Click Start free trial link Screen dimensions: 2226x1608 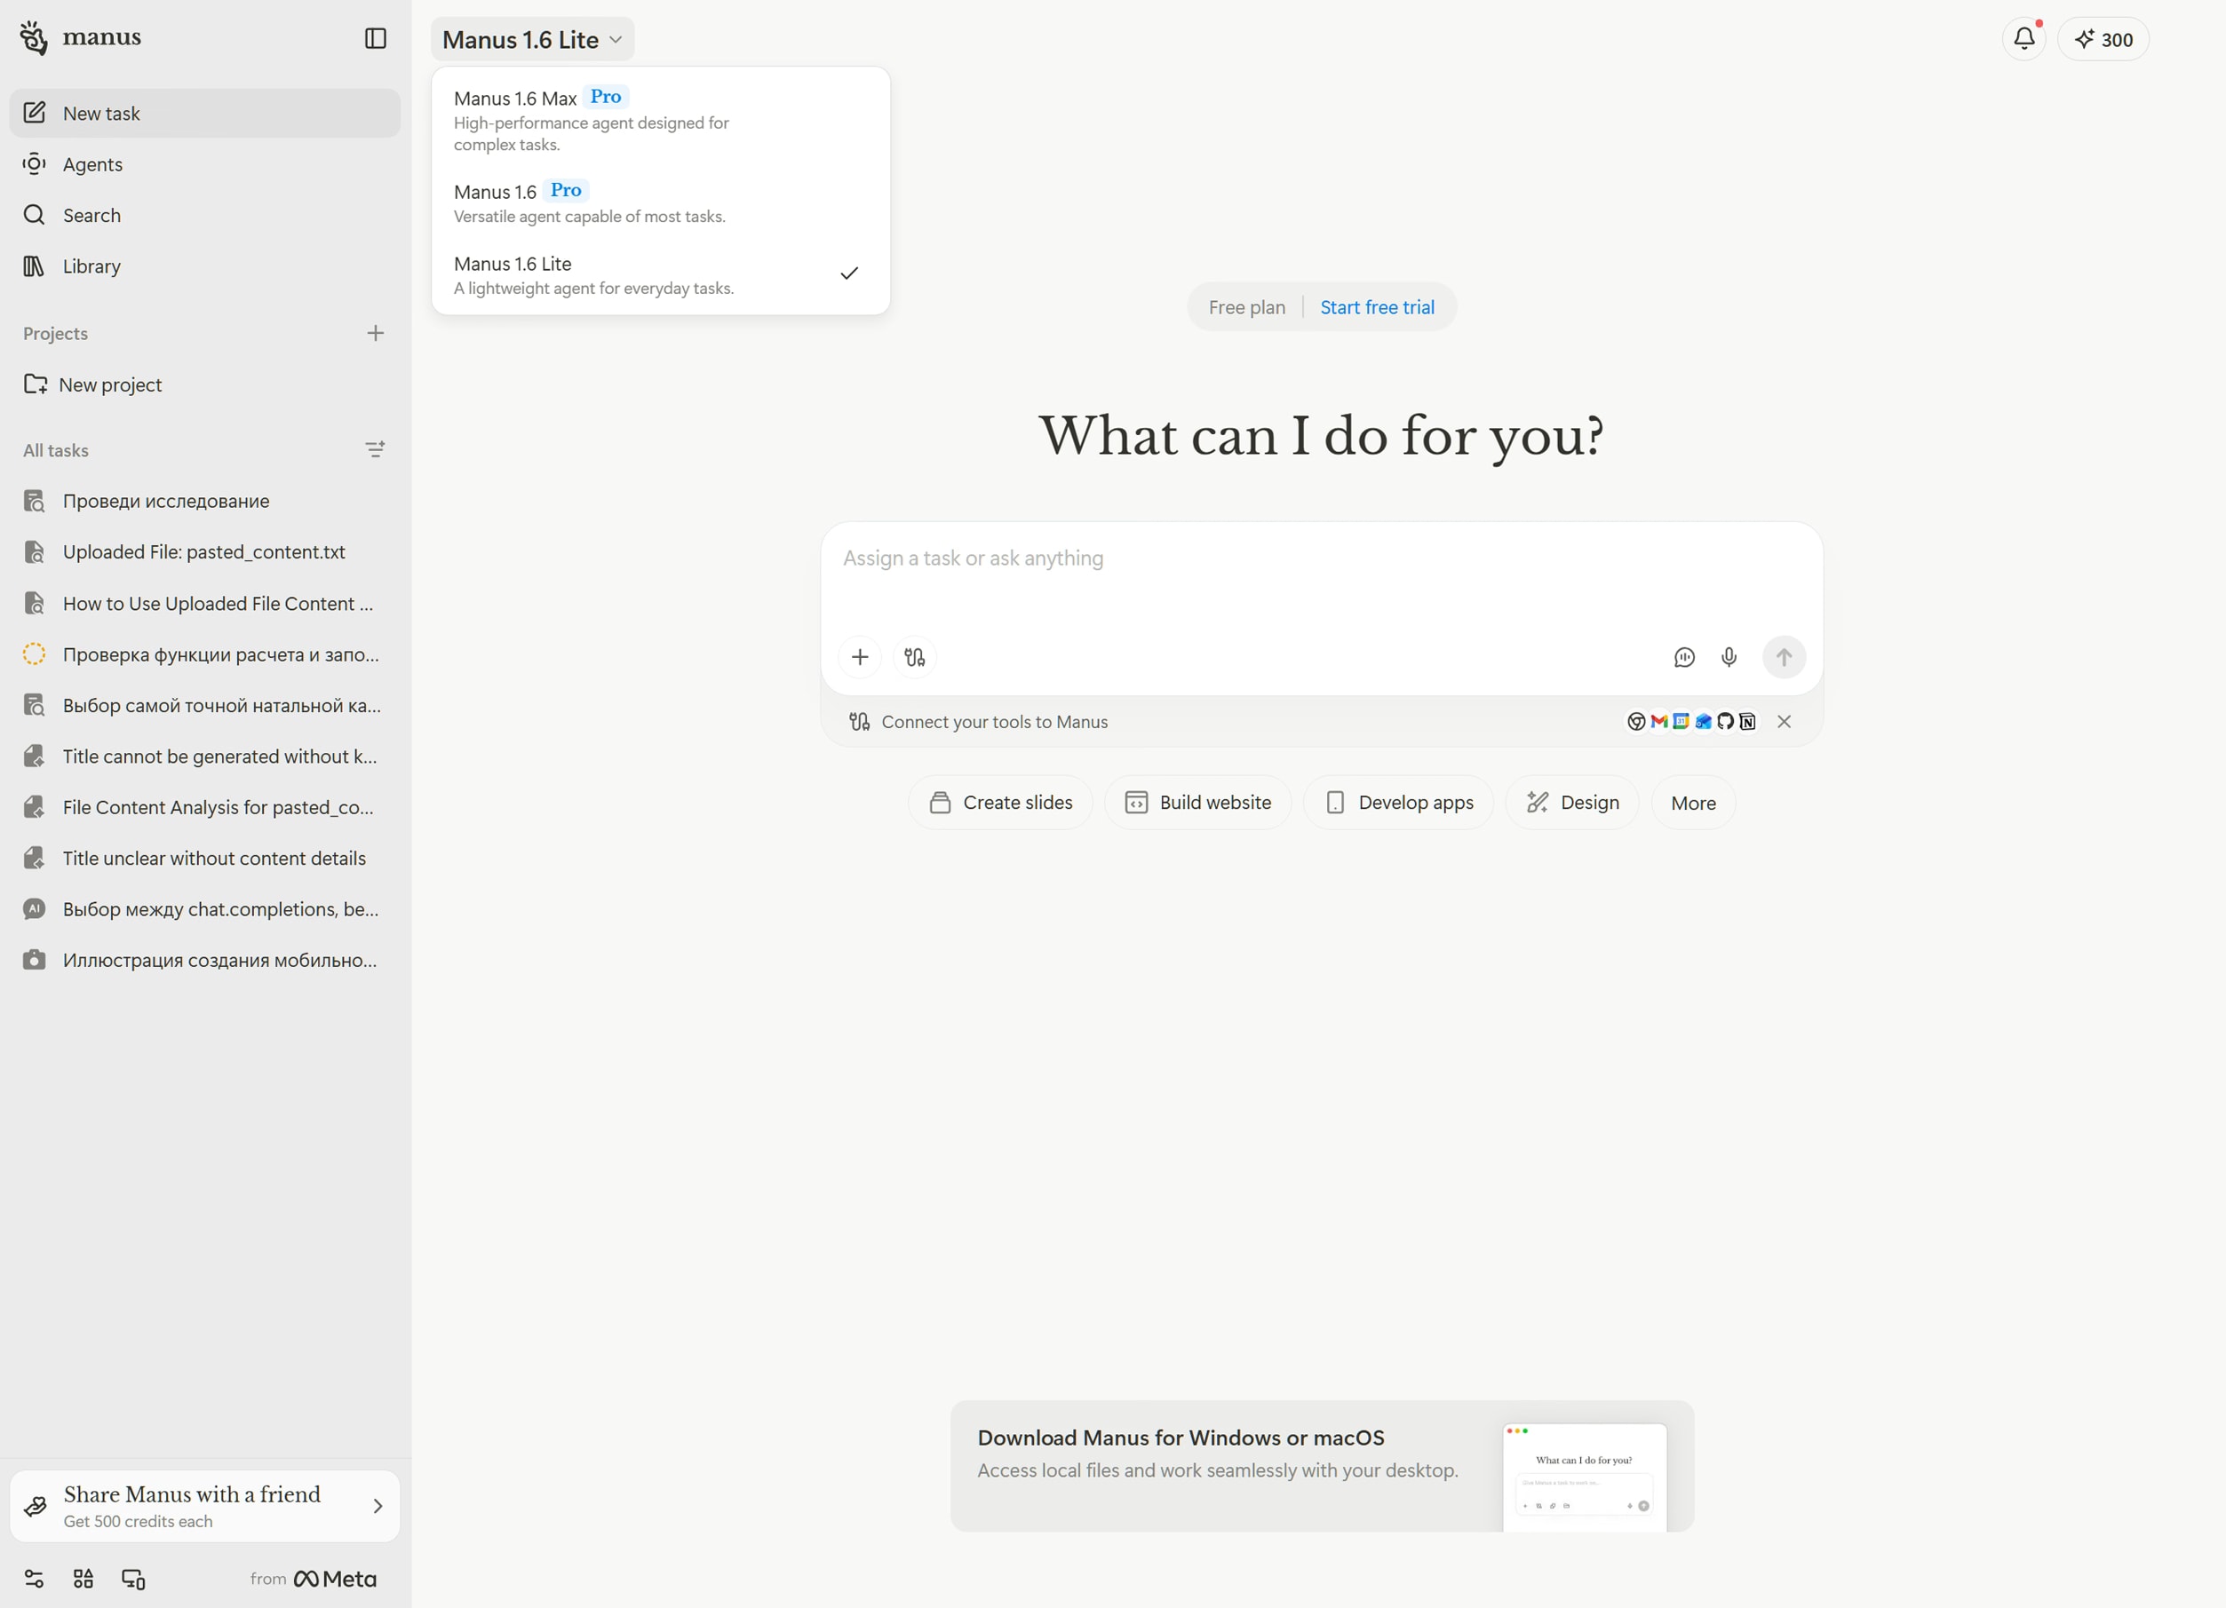[1377, 308]
